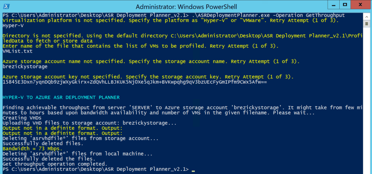The image size is (372, 174).
Task: Click the 'Administrator: Windows PowerShell' title bar
Action: [186, 7]
